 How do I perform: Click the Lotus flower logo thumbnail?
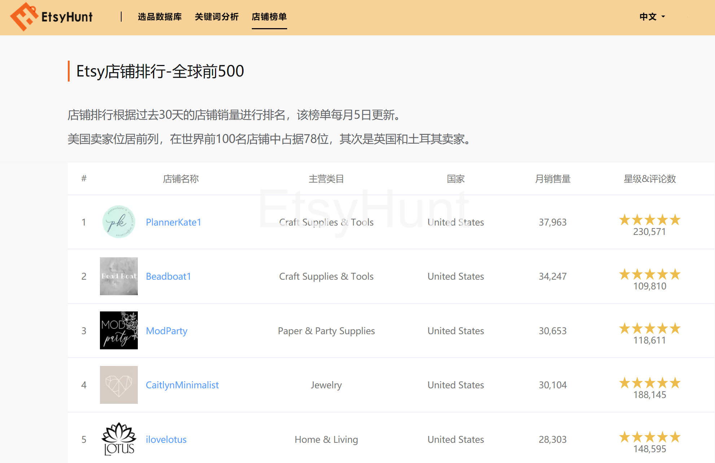[119, 439]
